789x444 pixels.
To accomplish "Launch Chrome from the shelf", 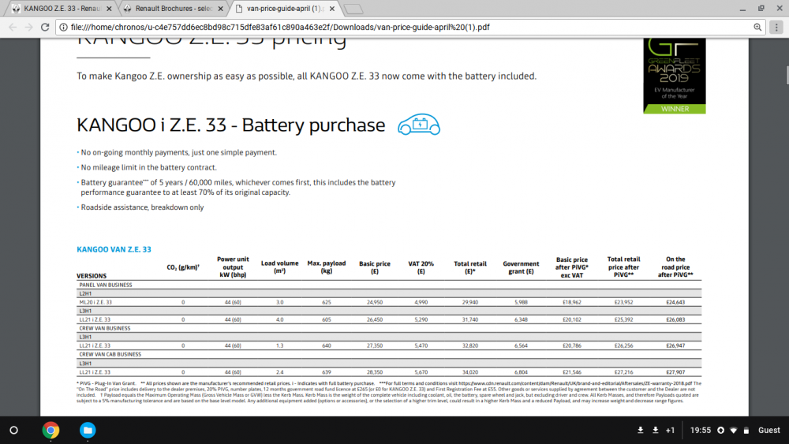I will pos(50,430).
